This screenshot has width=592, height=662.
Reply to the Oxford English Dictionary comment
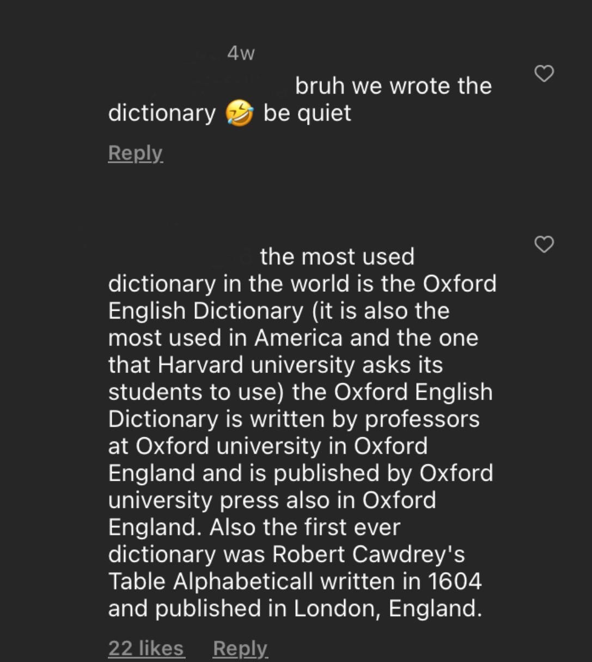[240, 648]
